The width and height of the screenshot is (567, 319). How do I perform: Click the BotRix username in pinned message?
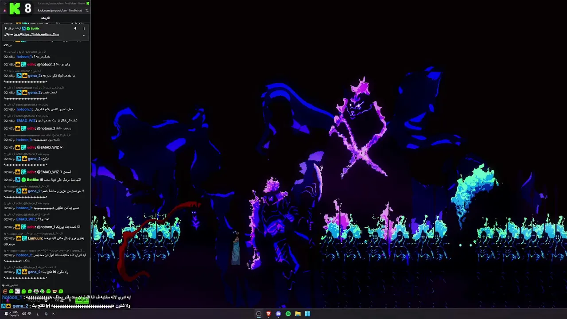click(x=35, y=28)
